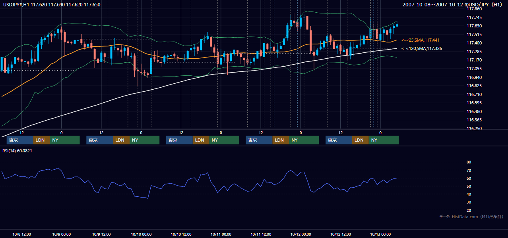
Task: Click the 東京 session block above 10/9 12:00
Action: point(100,140)
